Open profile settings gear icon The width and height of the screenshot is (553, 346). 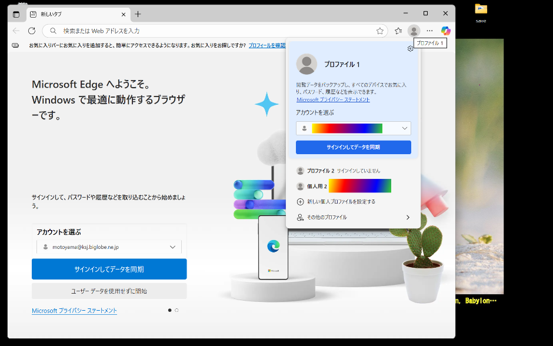410,49
